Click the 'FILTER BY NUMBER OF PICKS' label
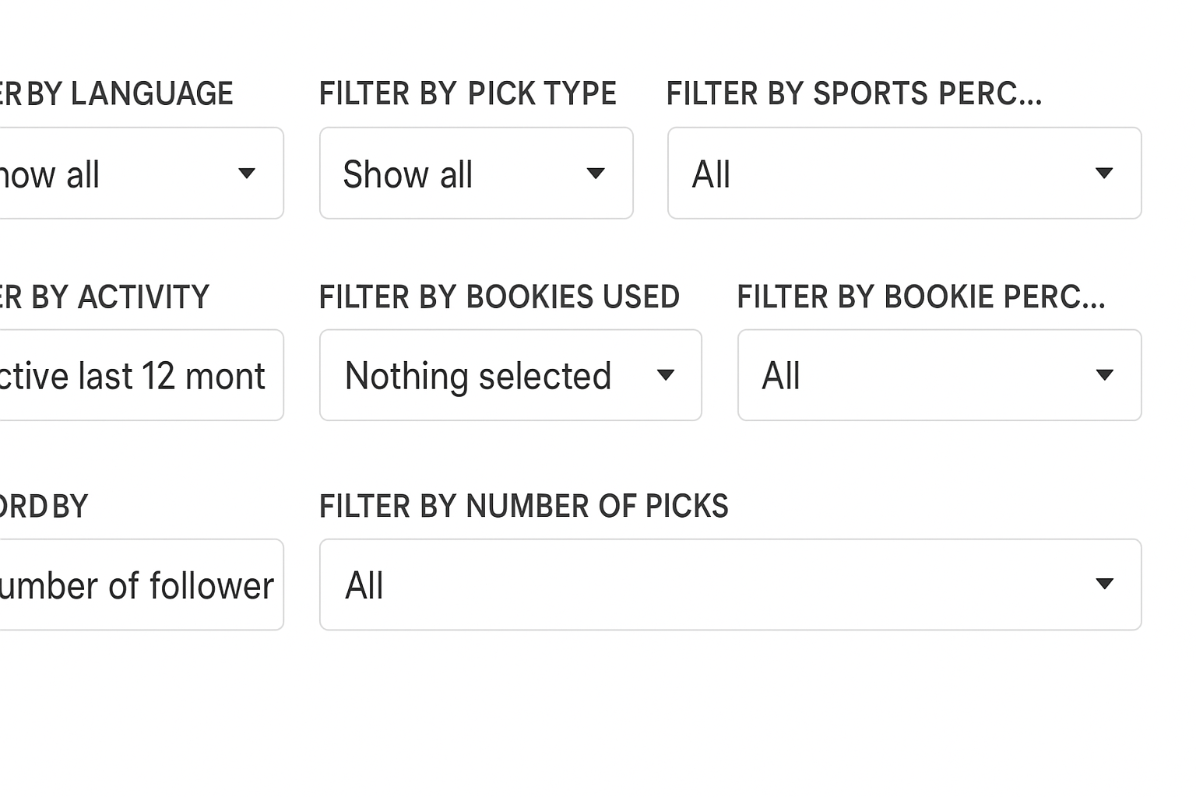 click(523, 507)
